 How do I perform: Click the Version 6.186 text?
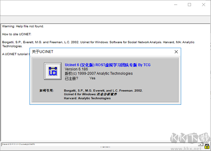click(x=76, y=69)
